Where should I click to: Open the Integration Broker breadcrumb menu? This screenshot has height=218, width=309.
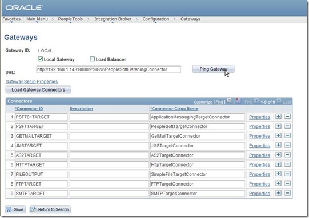coord(113,19)
